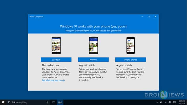Maximize the Phone Companion window
The image size is (187, 105).
point(149,17)
